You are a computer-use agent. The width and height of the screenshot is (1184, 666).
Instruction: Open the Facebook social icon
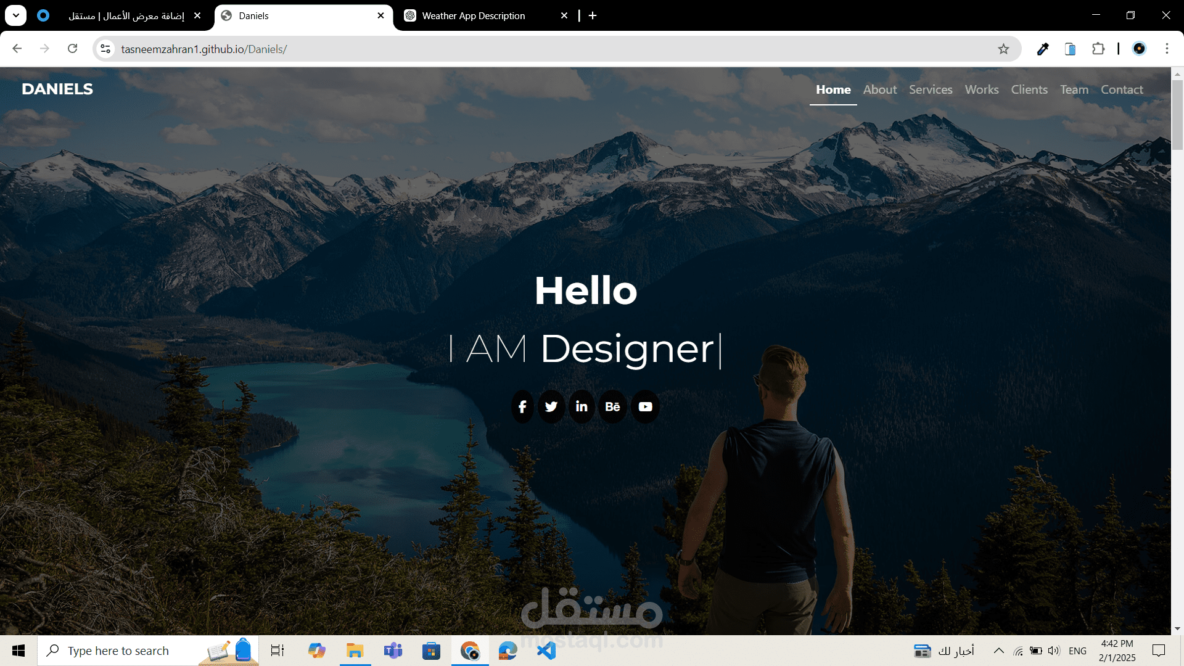[522, 407]
